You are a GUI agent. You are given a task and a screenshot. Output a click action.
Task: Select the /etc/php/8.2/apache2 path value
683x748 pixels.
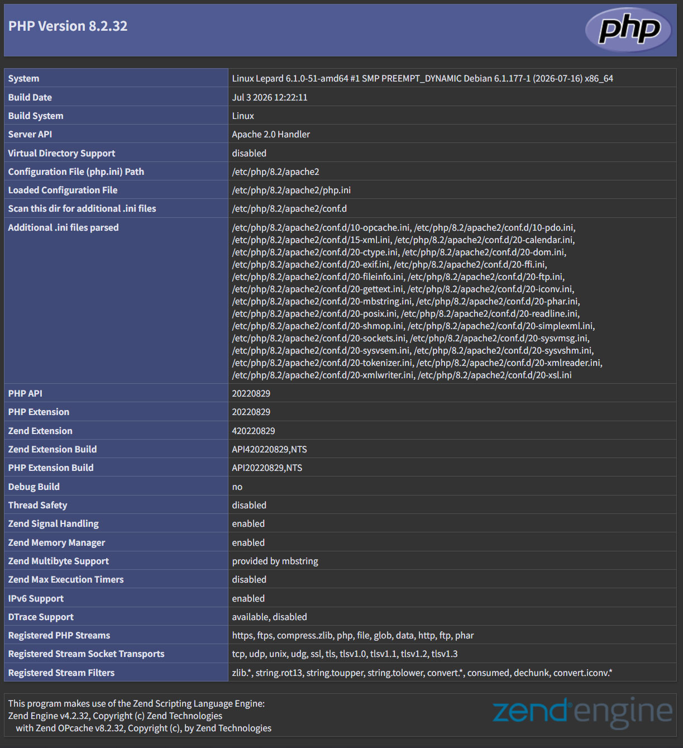point(275,171)
